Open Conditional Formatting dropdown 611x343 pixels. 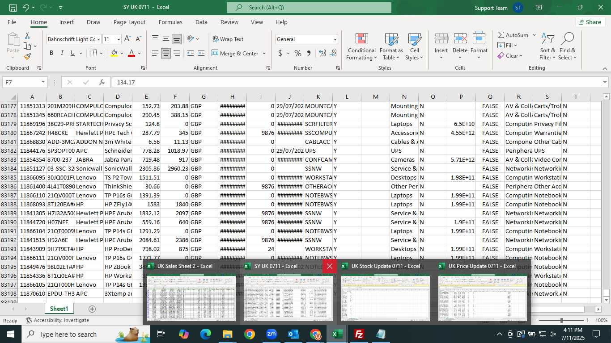[x=361, y=46]
